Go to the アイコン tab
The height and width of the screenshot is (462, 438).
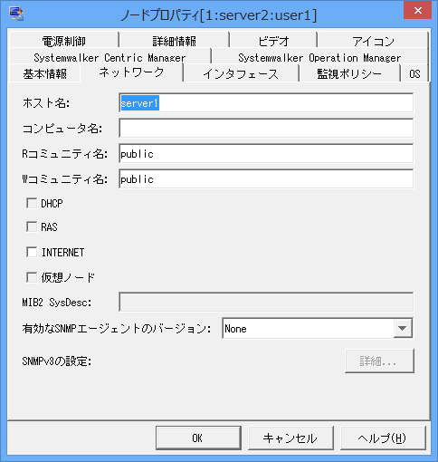point(373,41)
